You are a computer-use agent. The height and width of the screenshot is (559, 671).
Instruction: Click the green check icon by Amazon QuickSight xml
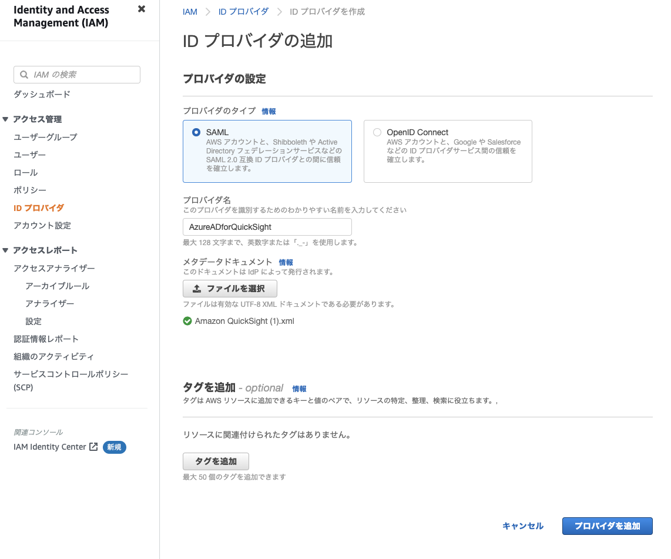click(187, 321)
